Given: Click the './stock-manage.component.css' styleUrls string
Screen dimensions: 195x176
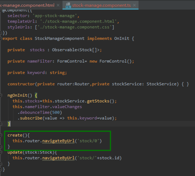Looking at the screenshot, I should pyautogui.click(x=74, y=27).
